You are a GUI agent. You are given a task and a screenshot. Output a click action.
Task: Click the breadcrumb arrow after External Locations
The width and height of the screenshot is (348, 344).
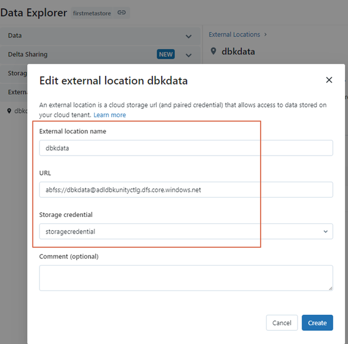tap(266, 34)
